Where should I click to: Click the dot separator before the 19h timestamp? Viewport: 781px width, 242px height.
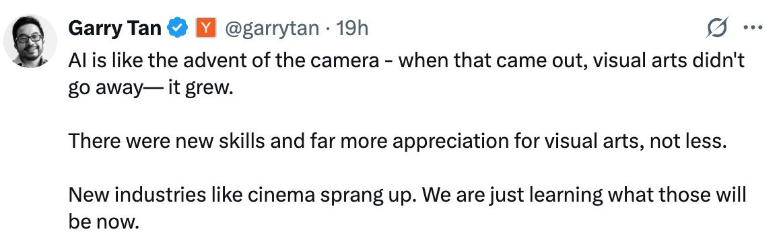click(x=328, y=30)
